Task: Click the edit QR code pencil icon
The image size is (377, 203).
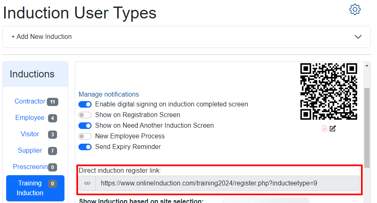Action: tap(333, 129)
